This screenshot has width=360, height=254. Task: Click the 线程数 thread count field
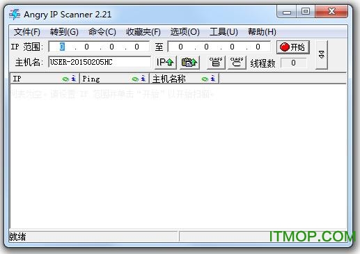[x=293, y=63]
